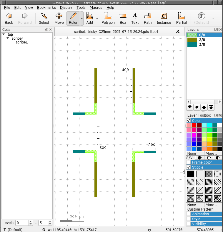Viewport: 223px width, 232px height.
Task: Select the Path tool
Action: pyautogui.click(x=148, y=19)
